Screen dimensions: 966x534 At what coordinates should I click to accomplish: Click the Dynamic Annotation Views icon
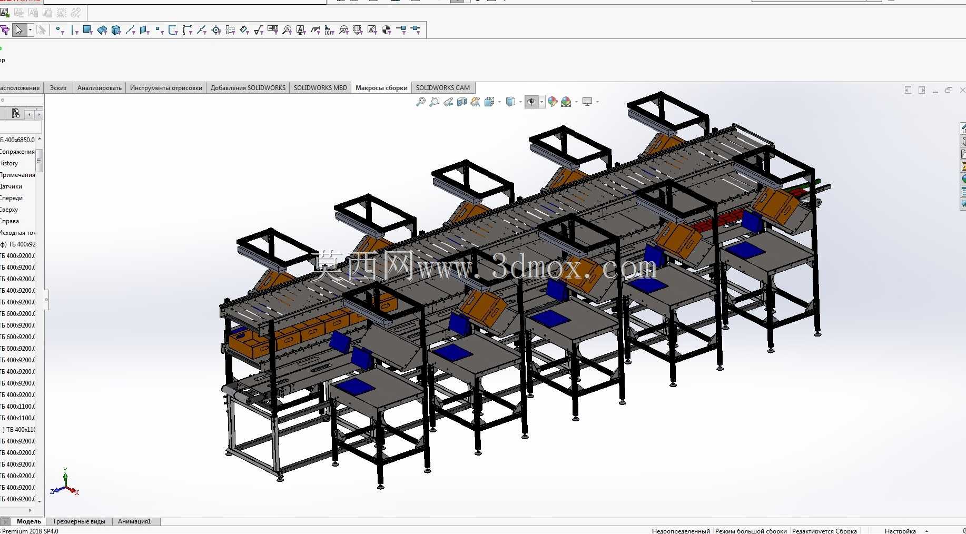click(x=476, y=102)
